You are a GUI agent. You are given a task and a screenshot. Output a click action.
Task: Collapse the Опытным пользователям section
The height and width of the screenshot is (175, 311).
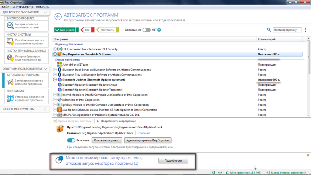coord(45,69)
